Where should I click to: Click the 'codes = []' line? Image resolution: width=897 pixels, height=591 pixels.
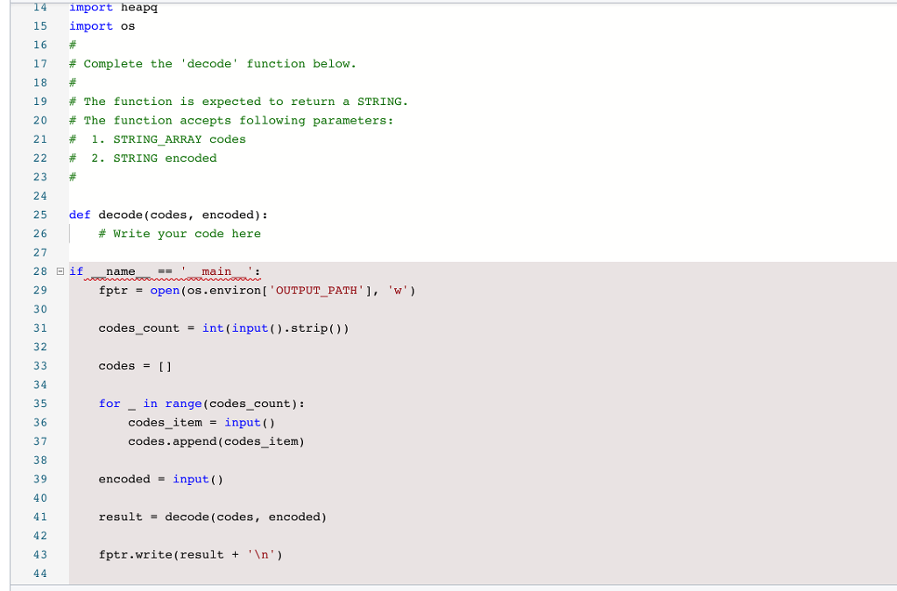pos(135,366)
